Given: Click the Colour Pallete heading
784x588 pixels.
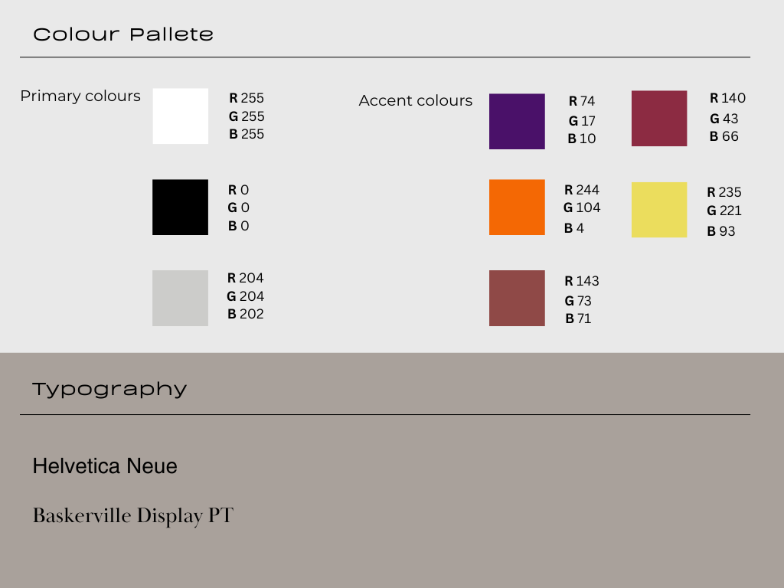Looking at the screenshot, I should point(123,34).
